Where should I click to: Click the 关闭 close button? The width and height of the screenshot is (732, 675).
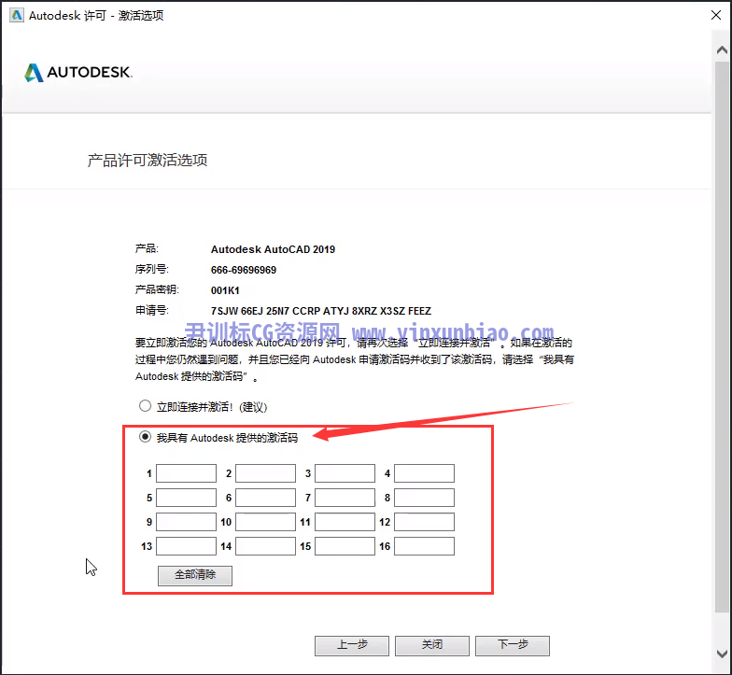coord(432,646)
